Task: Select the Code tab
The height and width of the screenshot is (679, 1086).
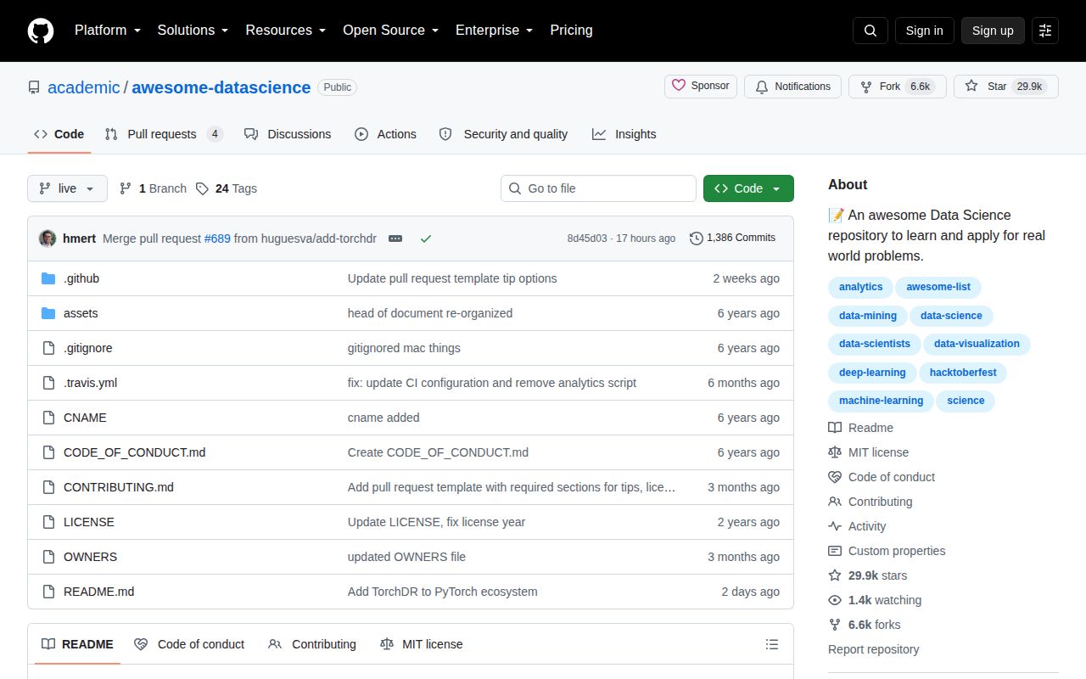Action: (59, 134)
